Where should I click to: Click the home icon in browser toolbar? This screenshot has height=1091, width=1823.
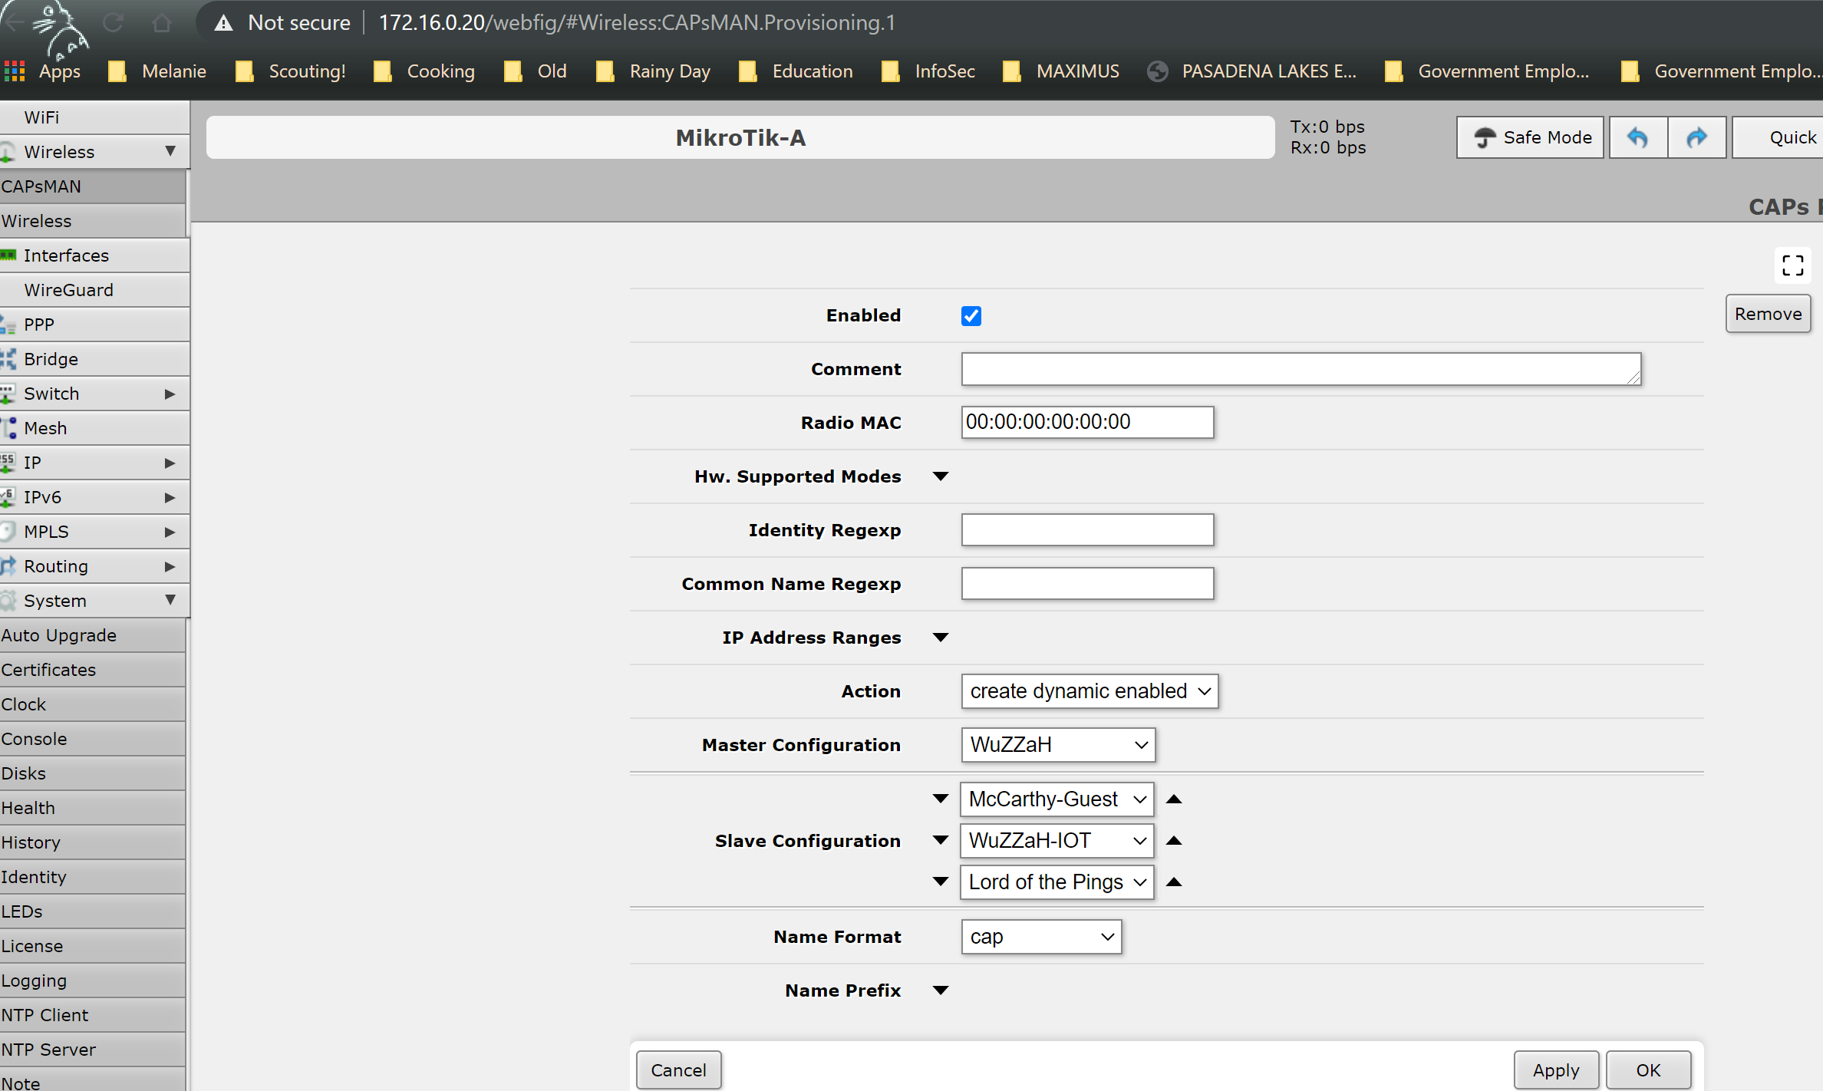point(161,23)
